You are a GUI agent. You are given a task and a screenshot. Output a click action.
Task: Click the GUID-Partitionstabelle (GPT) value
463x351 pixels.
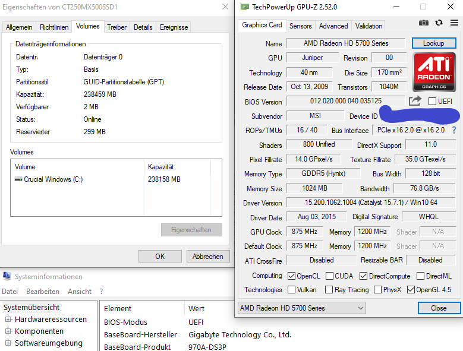(124, 82)
